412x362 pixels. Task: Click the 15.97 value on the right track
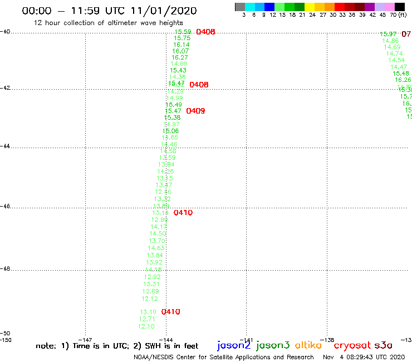tap(389, 34)
